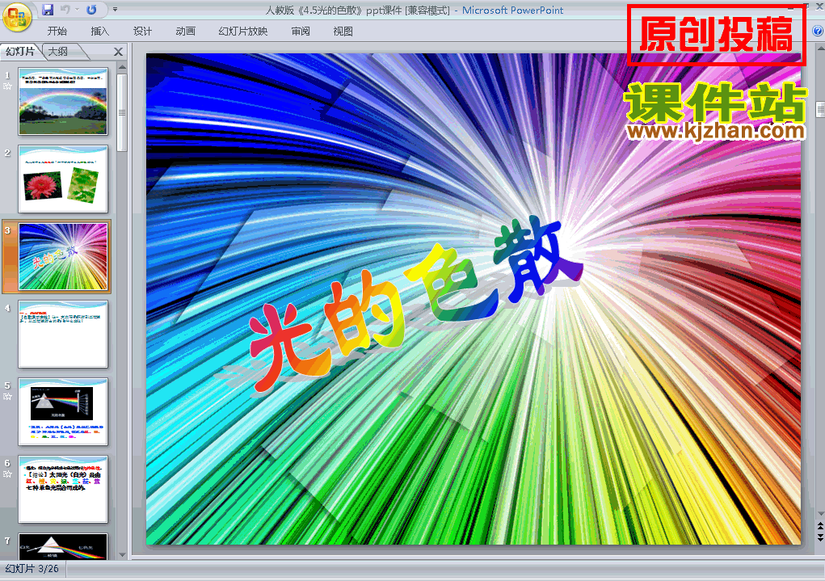The height and width of the screenshot is (581, 825).
Task: Click the slide number 7 label
Action: pos(7,541)
